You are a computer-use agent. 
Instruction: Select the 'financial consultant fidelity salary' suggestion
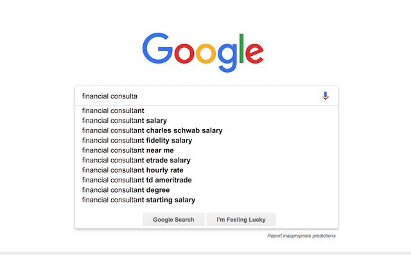207,141
